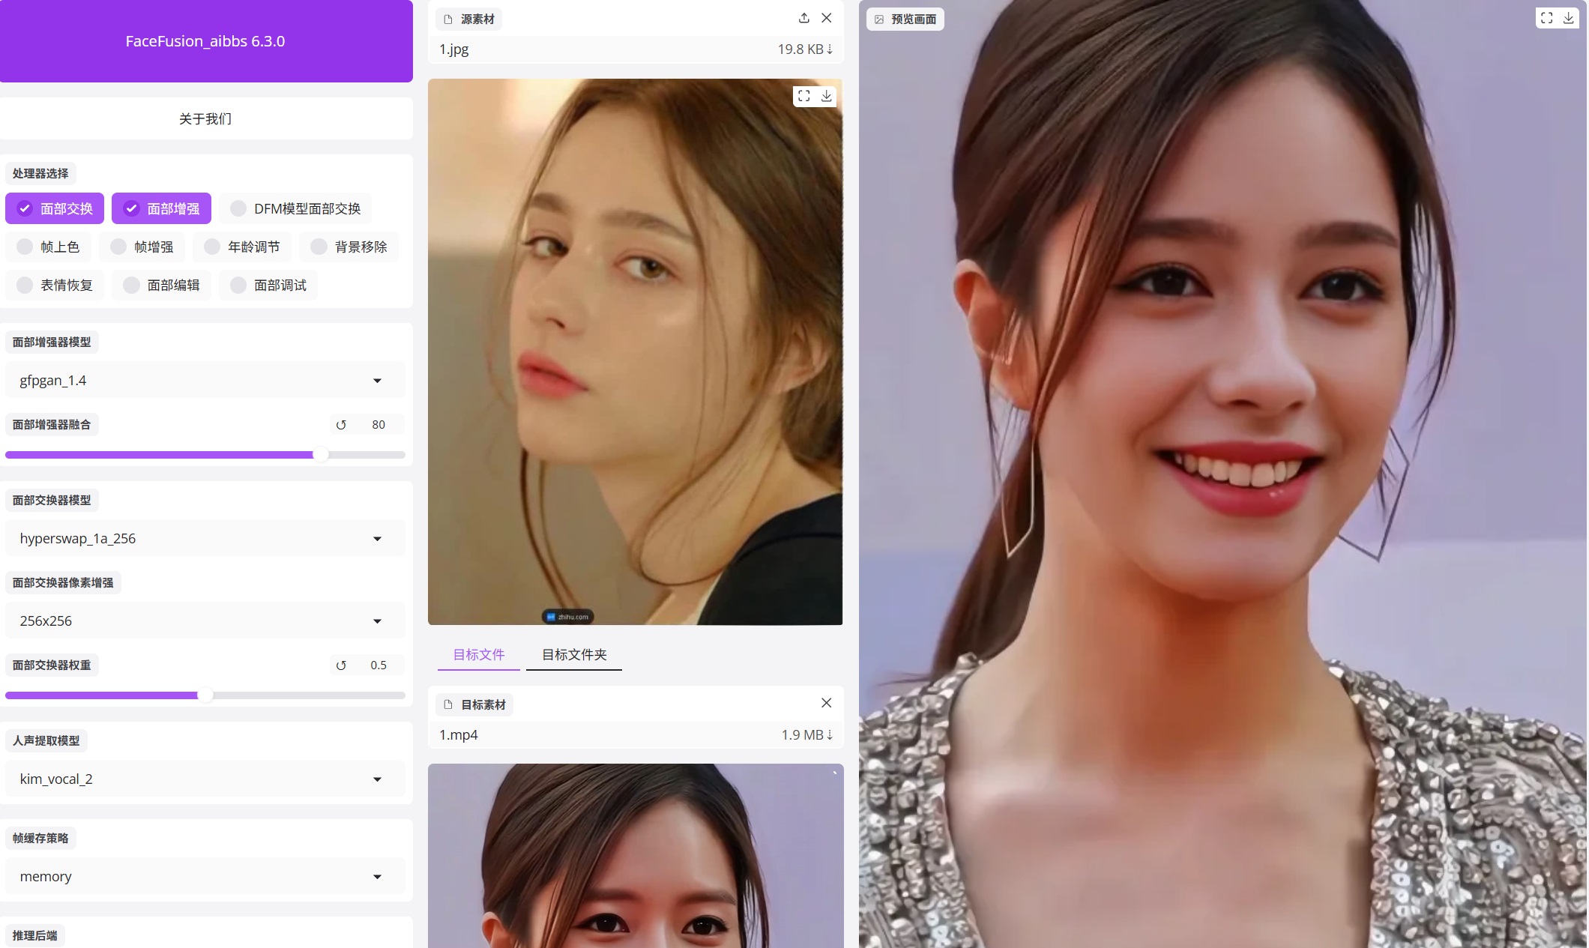The height and width of the screenshot is (948, 1589).
Task: Open the kim_vocal_2 voice extractor dropdown
Action: coord(205,779)
